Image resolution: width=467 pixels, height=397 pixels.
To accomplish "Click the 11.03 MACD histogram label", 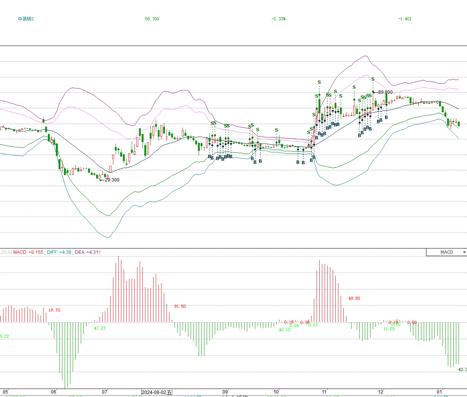I will pyautogui.click(x=389, y=329).
